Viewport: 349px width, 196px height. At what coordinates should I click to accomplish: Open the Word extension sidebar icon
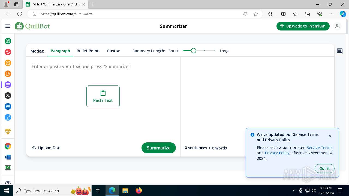pos(8,157)
